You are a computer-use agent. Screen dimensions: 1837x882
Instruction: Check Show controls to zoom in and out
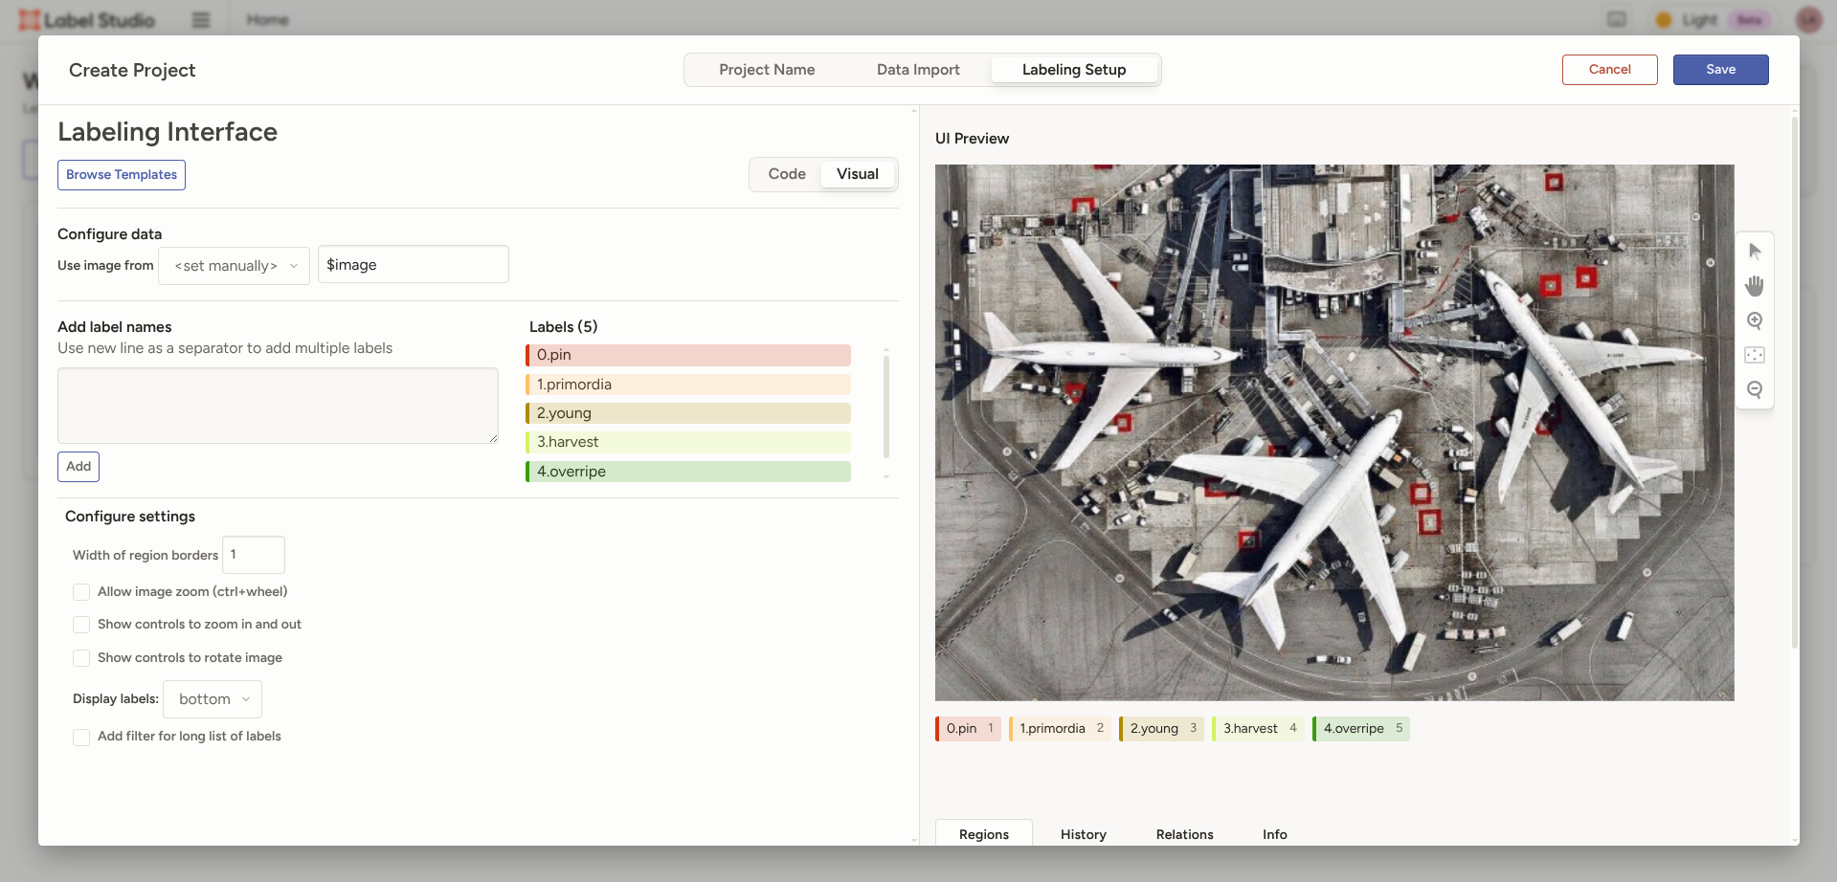[81, 625]
